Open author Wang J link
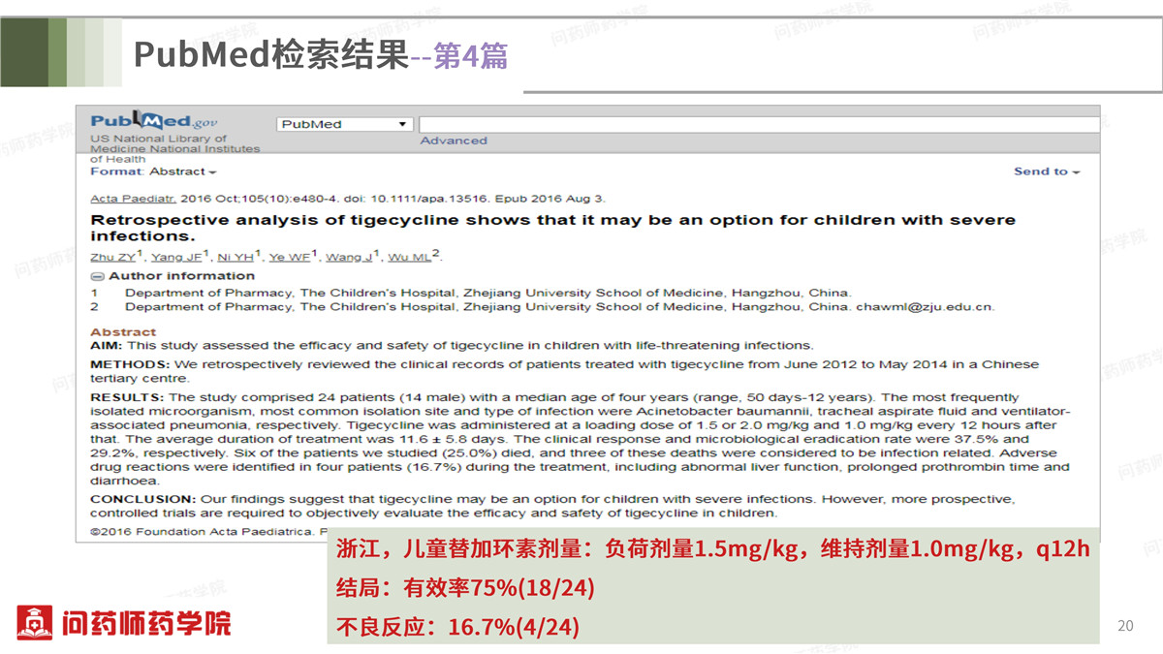The image size is (1163, 654). pyautogui.click(x=349, y=257)
